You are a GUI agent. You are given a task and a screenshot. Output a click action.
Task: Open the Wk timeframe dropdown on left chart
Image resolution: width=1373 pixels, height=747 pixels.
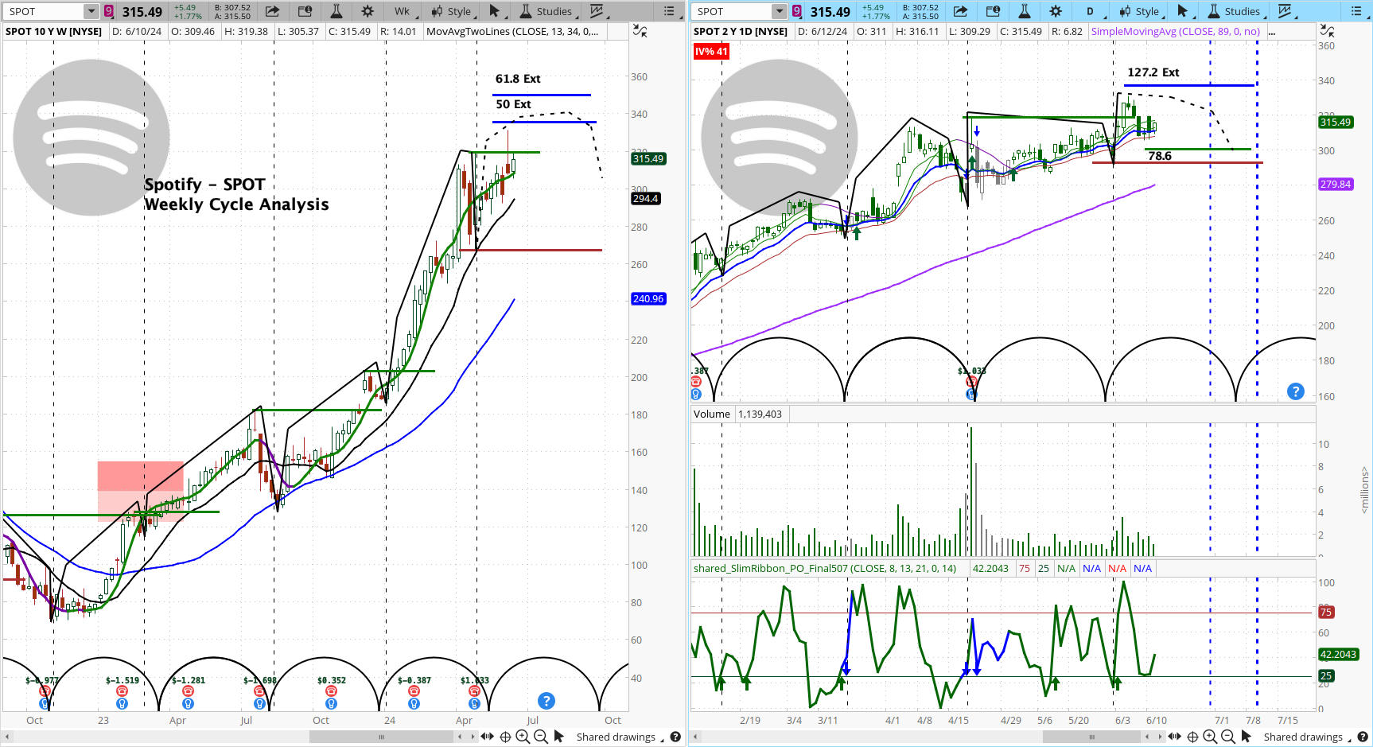(403, 11)
